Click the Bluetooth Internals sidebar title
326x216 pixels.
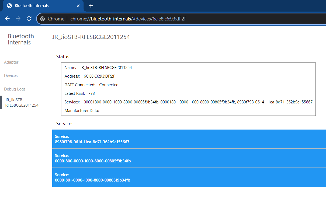tap(21, 39)
